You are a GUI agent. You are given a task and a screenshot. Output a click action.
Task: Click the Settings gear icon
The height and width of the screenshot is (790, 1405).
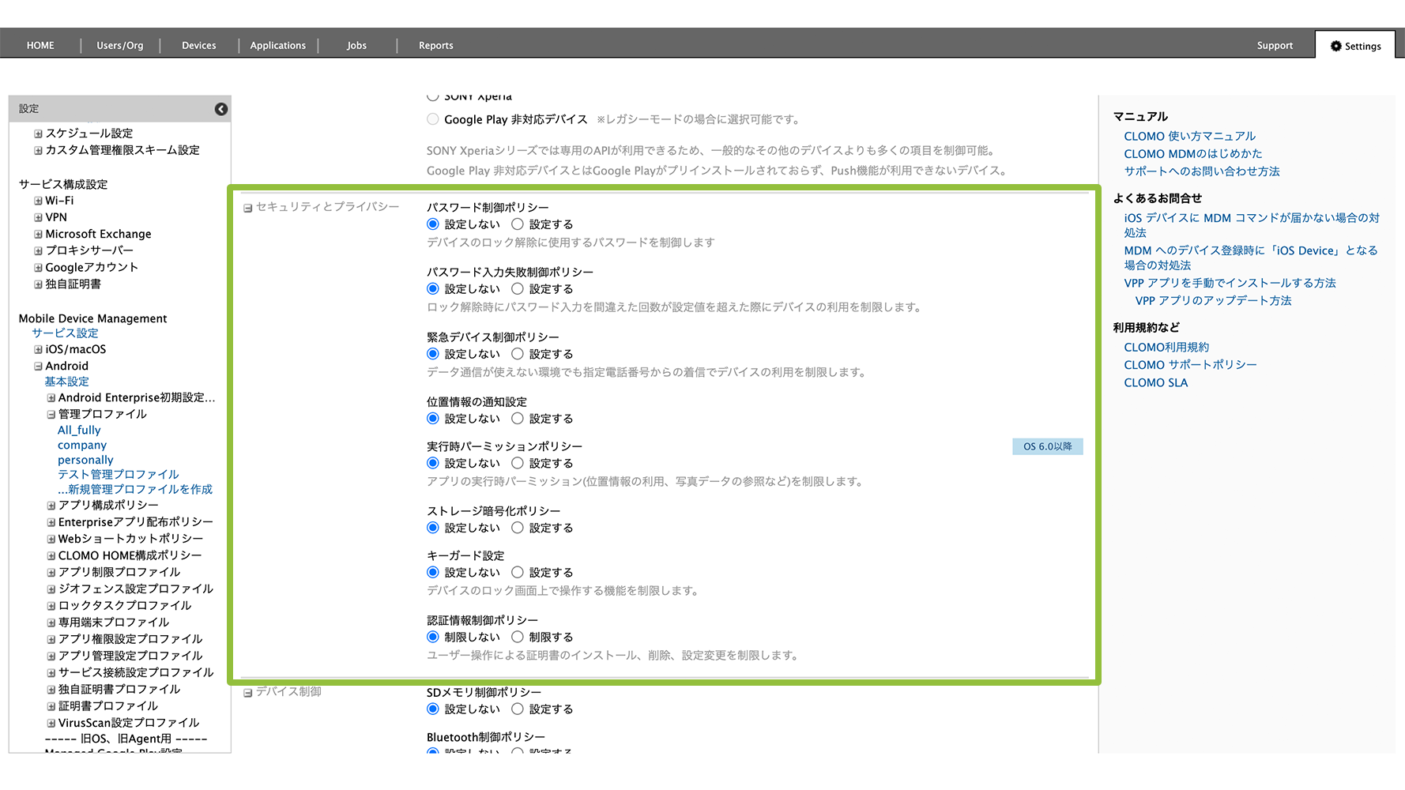click(1335, 46)
